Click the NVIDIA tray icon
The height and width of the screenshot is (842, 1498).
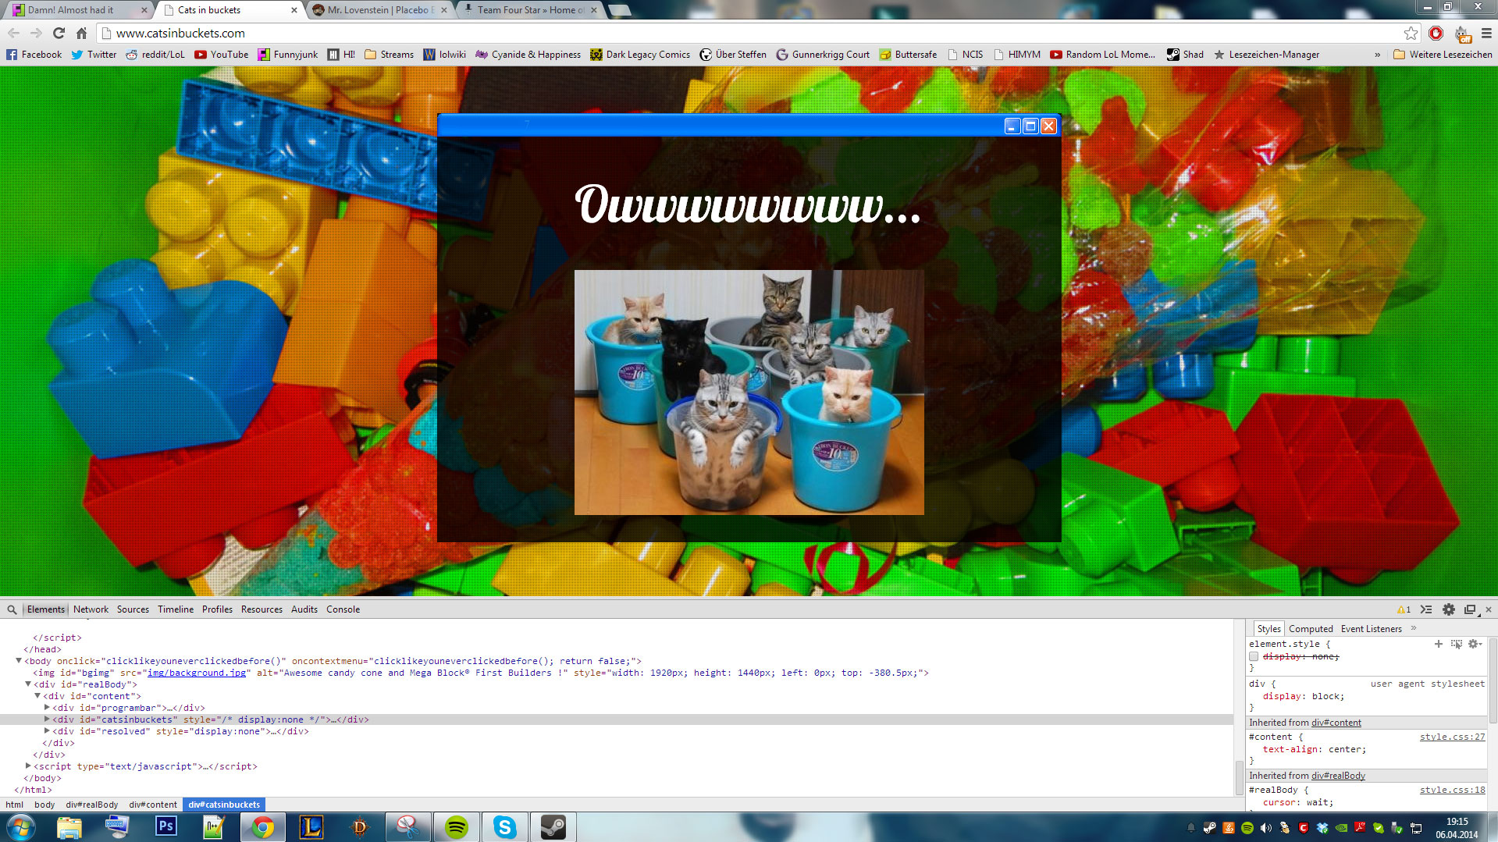(1341, 827)
